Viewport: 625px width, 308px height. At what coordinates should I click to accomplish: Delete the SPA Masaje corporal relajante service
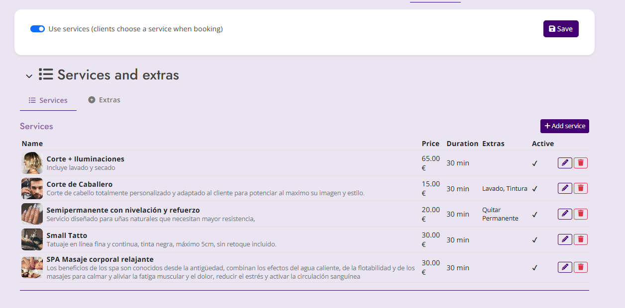581,267
